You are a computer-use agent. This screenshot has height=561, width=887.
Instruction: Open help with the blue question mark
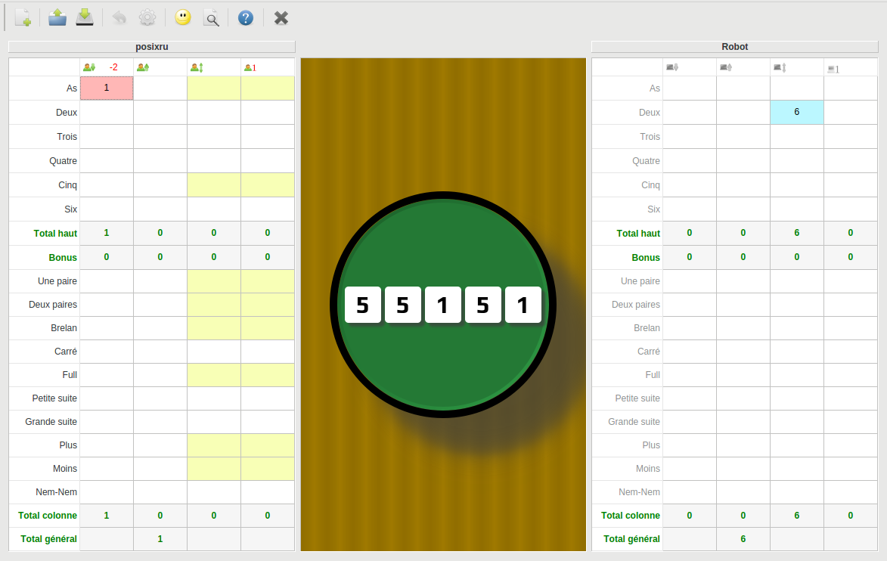tap(246, 18)
